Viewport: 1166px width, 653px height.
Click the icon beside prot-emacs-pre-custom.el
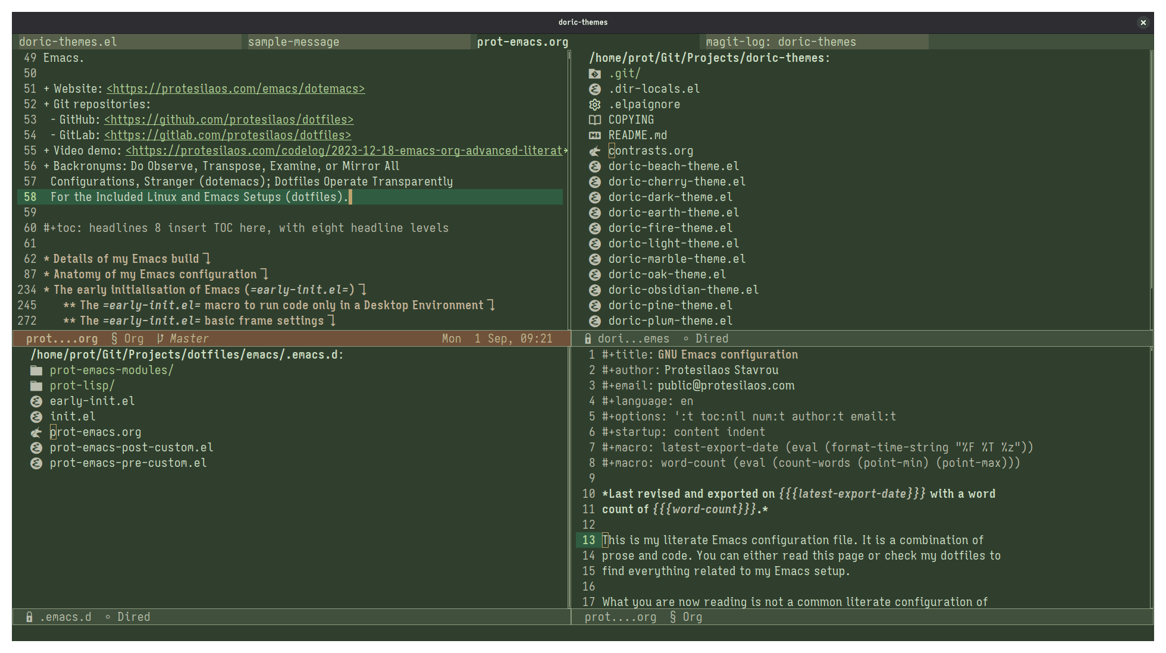coord(36,463)
